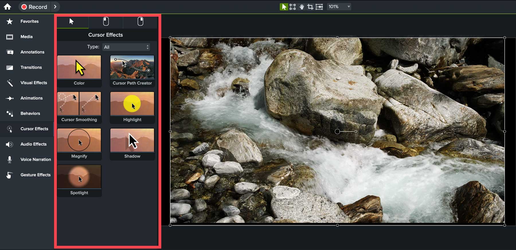The height and width of the screenshot is (250, 516).
Task: Click the Home icon
Action: tap(7, 7)
